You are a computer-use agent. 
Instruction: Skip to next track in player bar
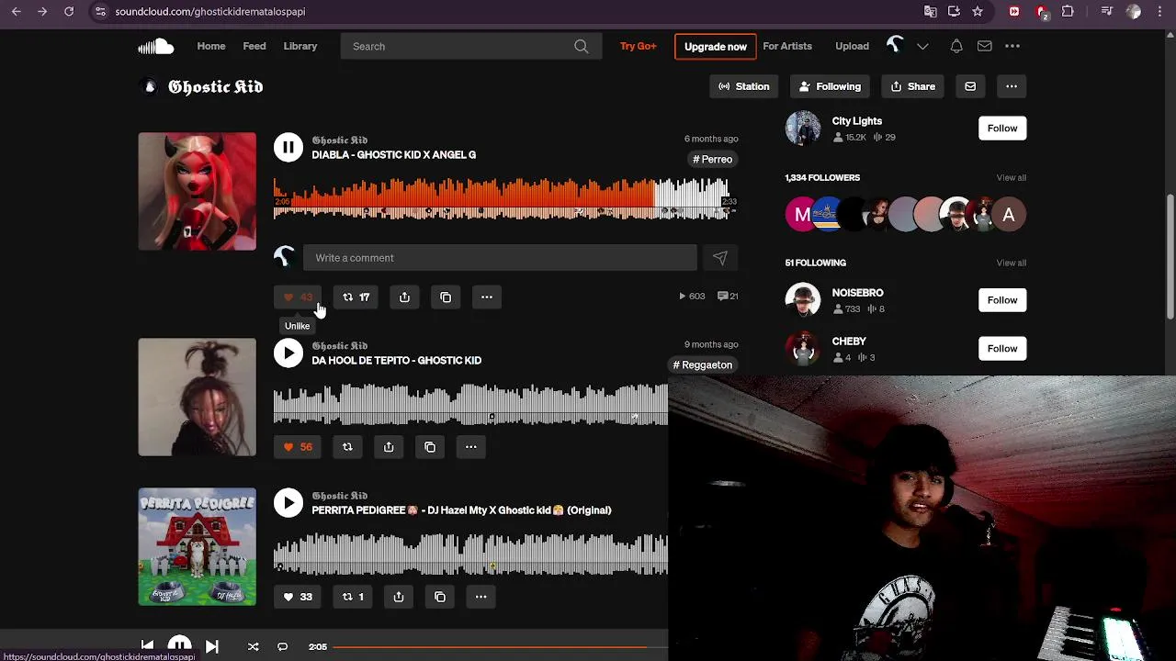212,646
